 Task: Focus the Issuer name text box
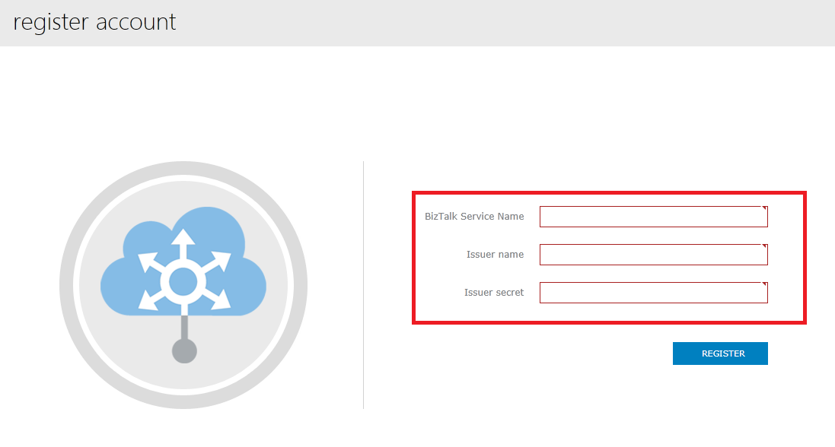click(x=653, y=255)
